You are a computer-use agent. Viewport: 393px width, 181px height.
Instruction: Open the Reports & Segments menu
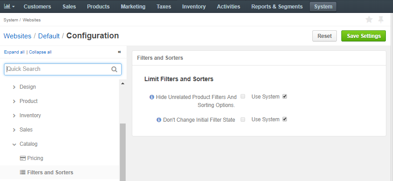[x=277, y=7]
